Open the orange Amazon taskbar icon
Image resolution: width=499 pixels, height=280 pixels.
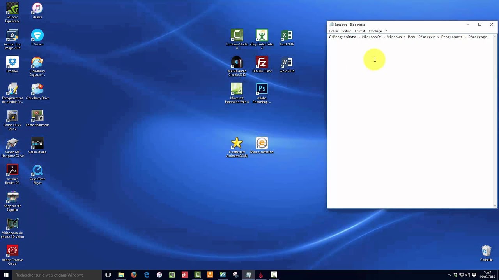[210, 275]
